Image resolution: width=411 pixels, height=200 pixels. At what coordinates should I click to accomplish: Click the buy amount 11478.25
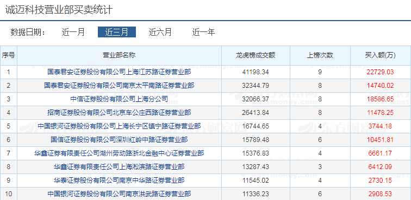381,113
